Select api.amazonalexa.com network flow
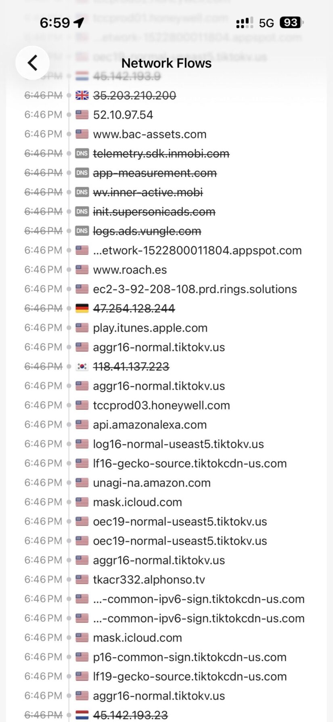 tap(150, 425)
